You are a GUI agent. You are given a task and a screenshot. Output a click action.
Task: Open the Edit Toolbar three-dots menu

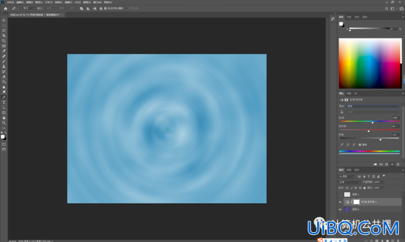coord(4,128)
